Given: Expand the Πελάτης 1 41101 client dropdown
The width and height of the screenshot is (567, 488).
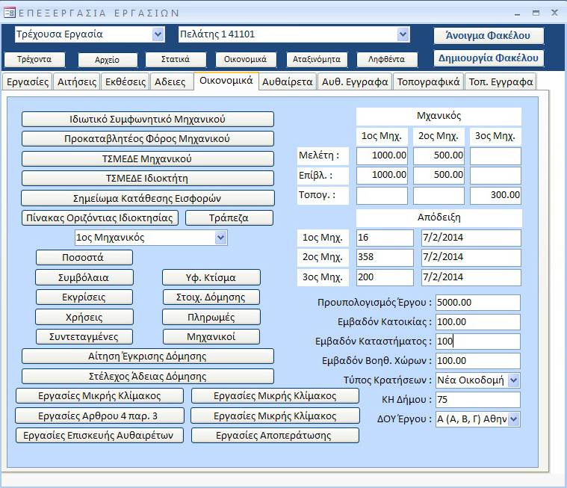Looking at the screenshot, I should pyautogui.click(x=403, y=34).
